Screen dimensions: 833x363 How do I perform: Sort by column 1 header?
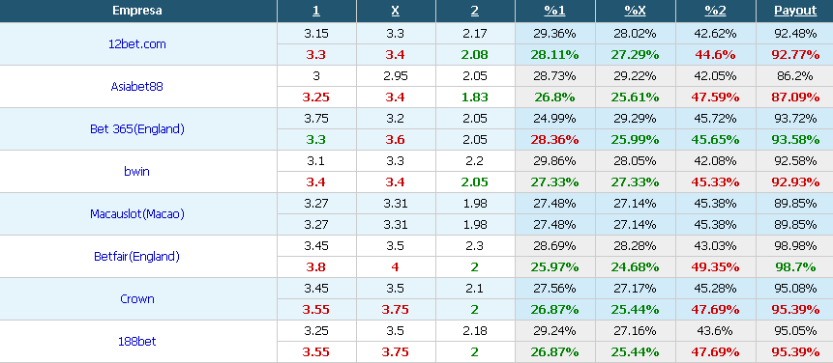(x=316, y=11)
